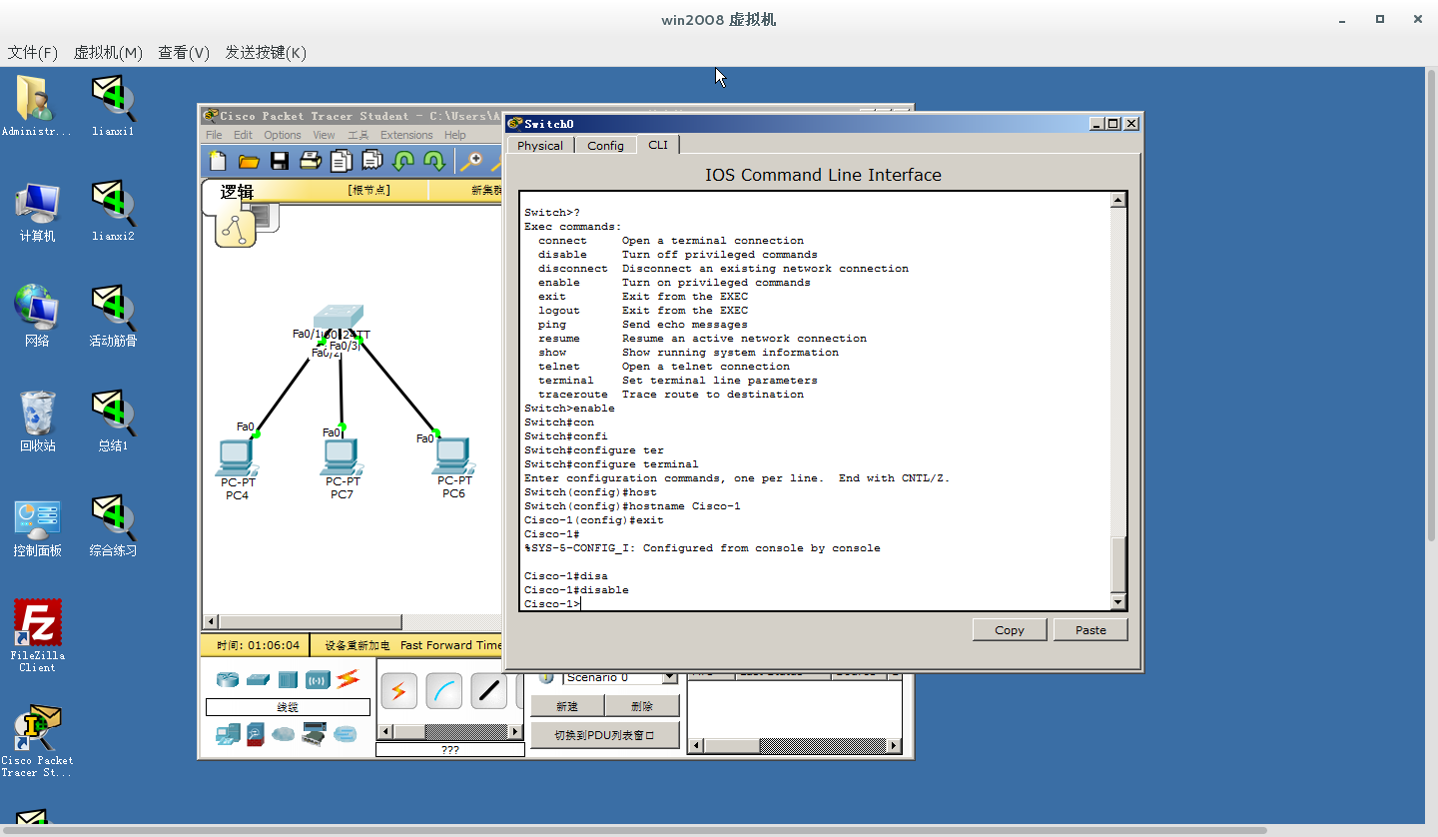Select the CLI tab
The height and width of the screenshot is (837, 1438).
pos(657,145)
